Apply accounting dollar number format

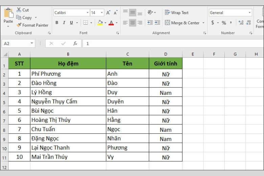point(213,23)
